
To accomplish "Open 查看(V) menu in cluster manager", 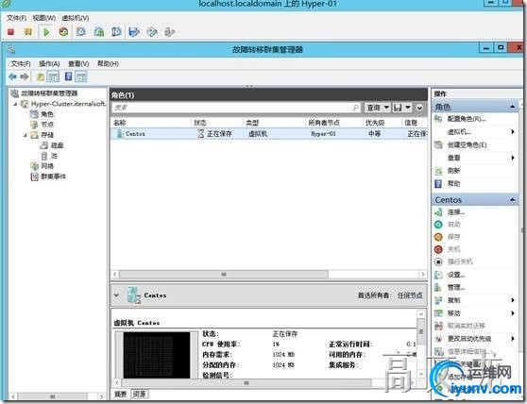I will (x=78, y=63).
